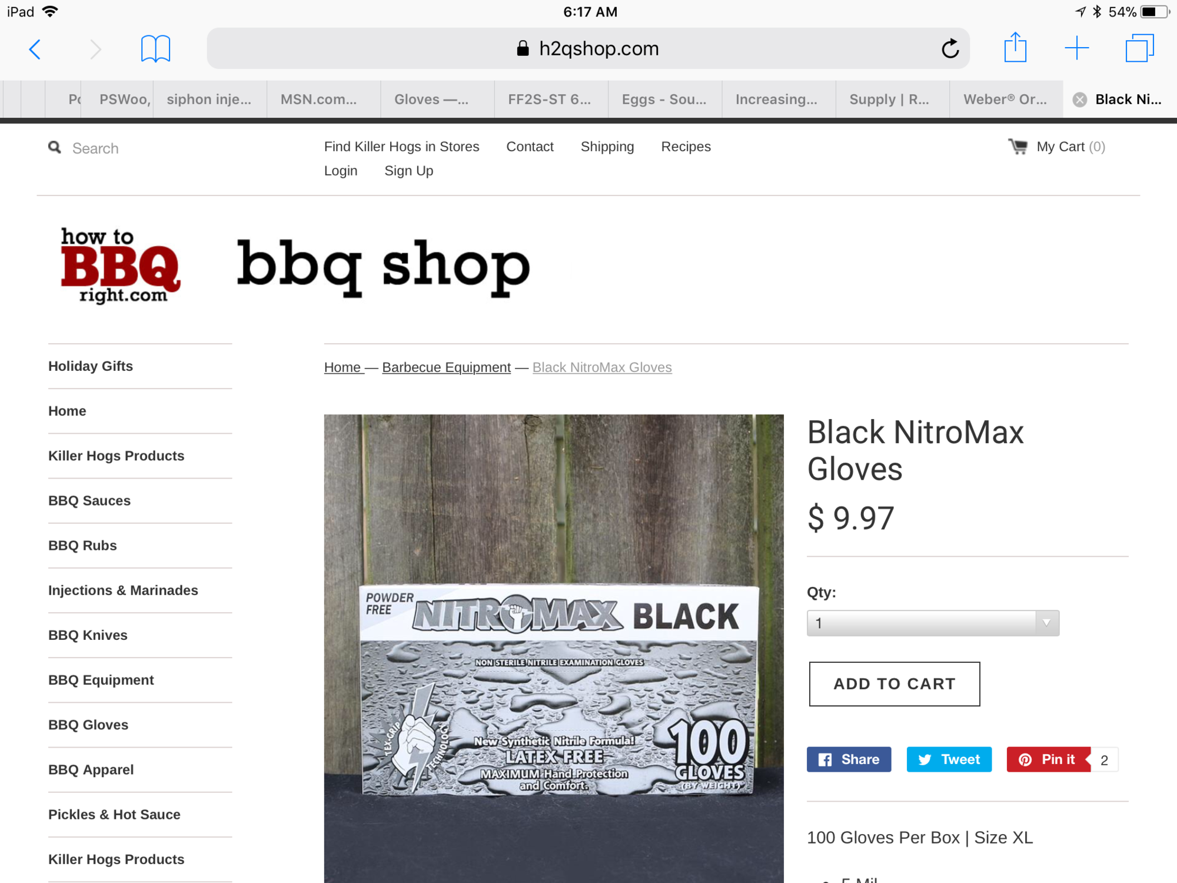Add a new tab with plus icon
1177x883 pixels.
point(1077,48)
